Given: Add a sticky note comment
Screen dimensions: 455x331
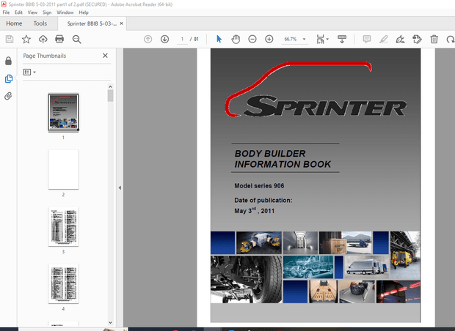Looking at the screenshot, I should click(367, 39).
